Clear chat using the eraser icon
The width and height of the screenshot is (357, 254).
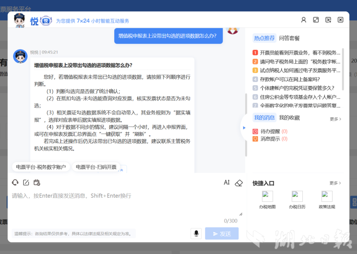[x=239, y=183]
